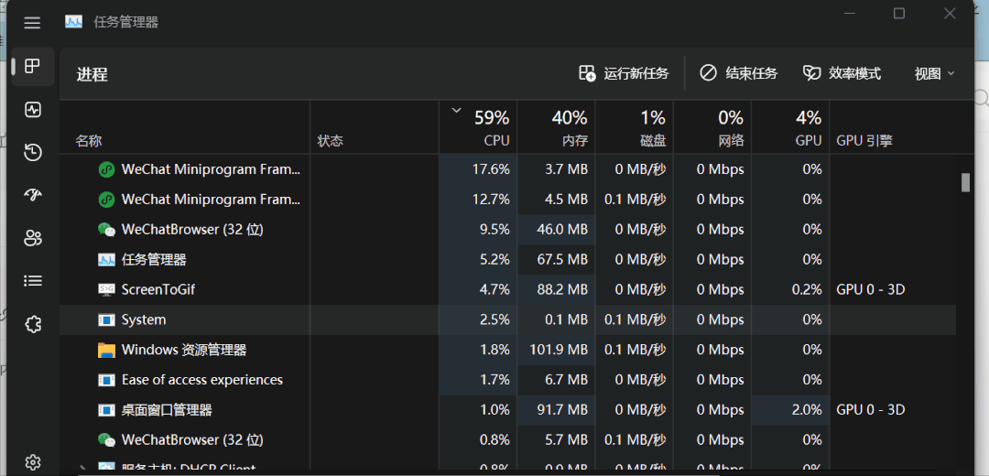The width and height of the screenshot is (989, 476).
Task: Click the ScreenToGif process icon
Action: [x=106, y=289]
